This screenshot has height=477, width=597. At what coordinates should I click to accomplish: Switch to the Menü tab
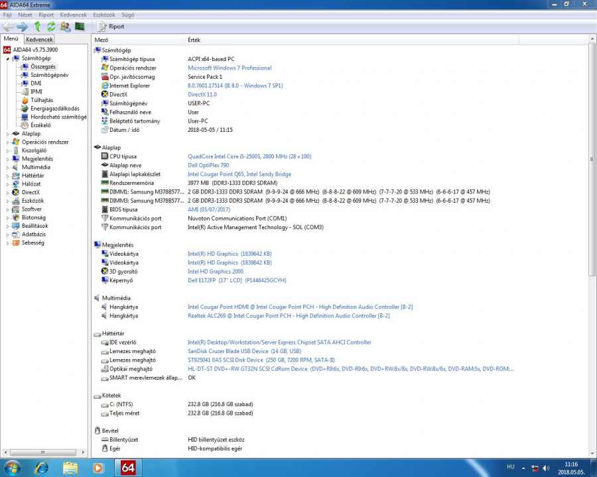(x=11, y=39)
